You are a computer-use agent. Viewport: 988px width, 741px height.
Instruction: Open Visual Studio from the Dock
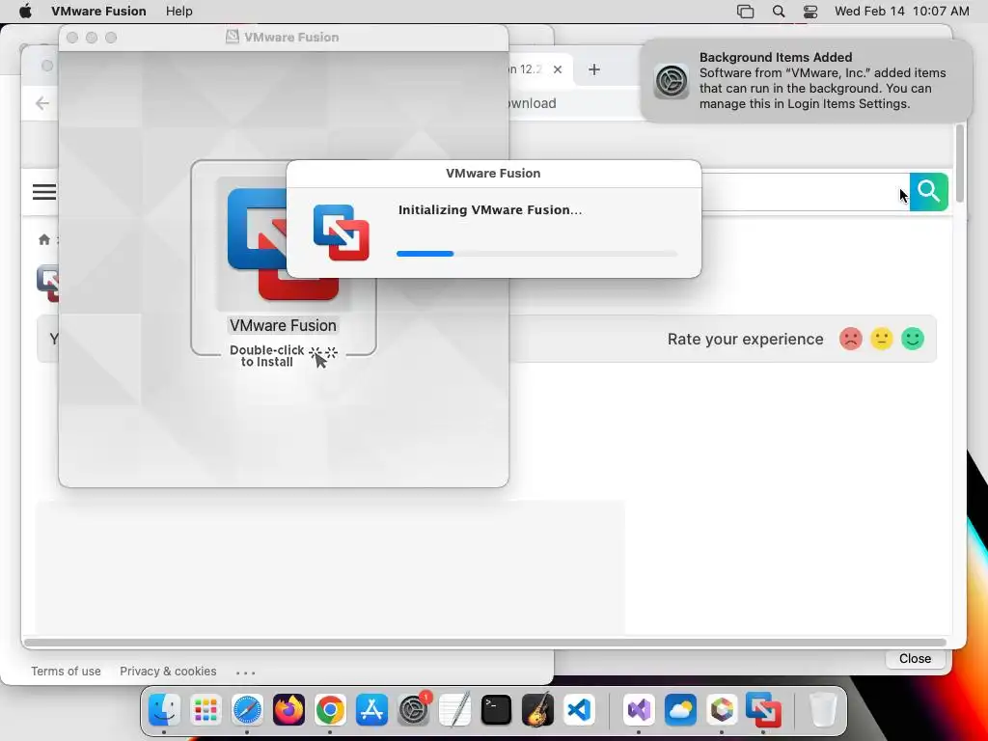(x=639, y=710)
